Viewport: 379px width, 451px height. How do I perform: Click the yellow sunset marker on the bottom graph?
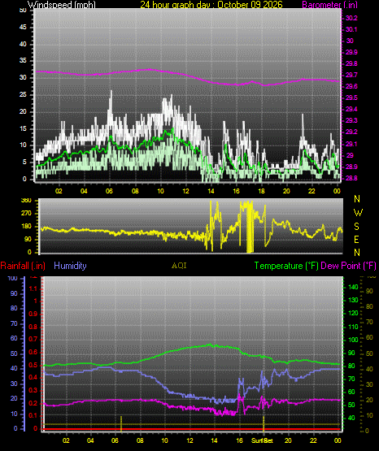(264, 423)
